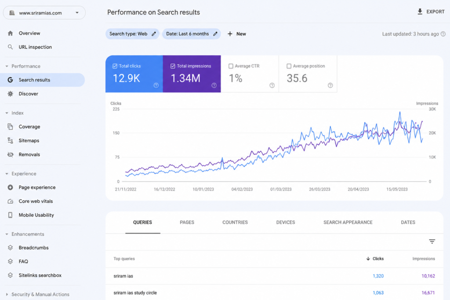Expand the Security & Manual Actions arrow
Viewport: 450px width, 300px height.
click(7, 295)
